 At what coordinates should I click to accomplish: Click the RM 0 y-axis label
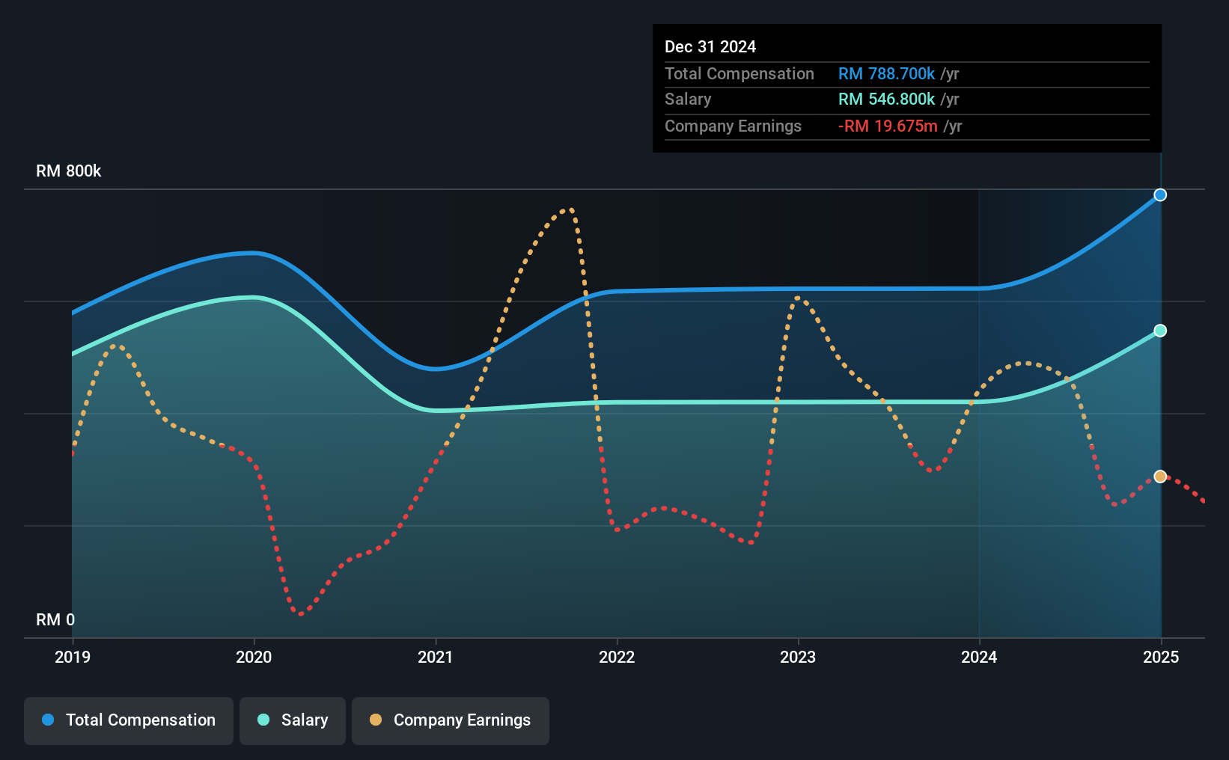point(55,620)
